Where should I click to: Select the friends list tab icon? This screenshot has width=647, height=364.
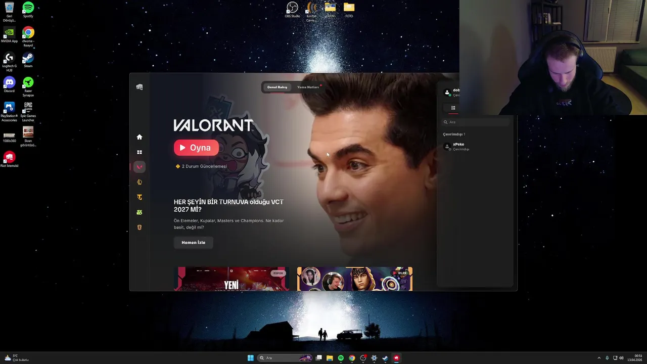[x=453, y=108]
